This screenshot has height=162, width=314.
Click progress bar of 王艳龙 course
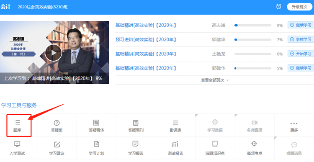(x=253, y=54)
